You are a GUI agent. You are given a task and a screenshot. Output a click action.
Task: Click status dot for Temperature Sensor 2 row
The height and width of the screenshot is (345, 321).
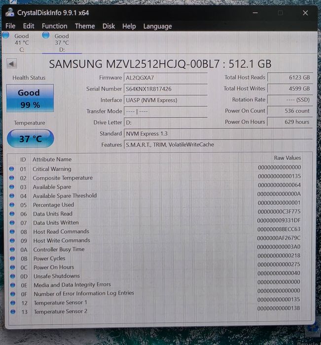(x=13, y=311)
